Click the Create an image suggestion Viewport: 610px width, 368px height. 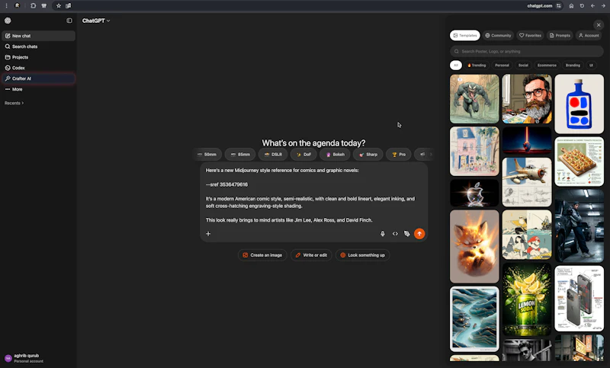pyautogui.click(x=262, y=255)
